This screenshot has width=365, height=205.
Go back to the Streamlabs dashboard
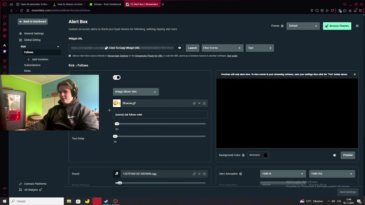coord(33,22)
